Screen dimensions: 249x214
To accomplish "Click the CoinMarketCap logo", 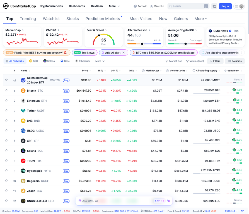I will (19, 6).
